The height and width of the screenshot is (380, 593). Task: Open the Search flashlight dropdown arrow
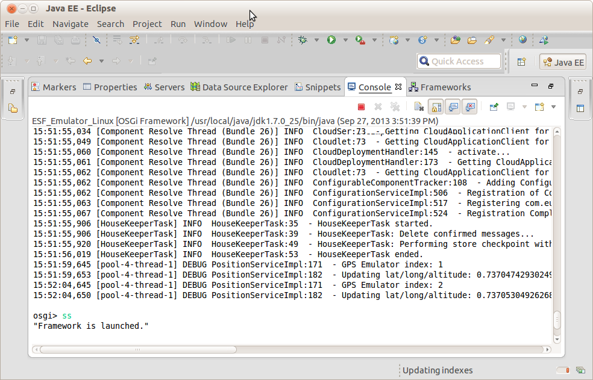pyautogui.click(x=503, y=40)
